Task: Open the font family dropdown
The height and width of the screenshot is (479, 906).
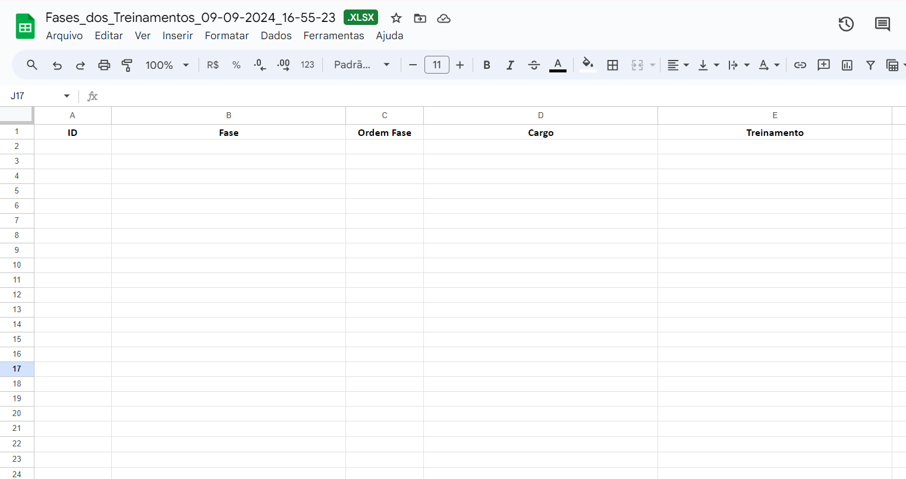Action: (x=361, y=65)
